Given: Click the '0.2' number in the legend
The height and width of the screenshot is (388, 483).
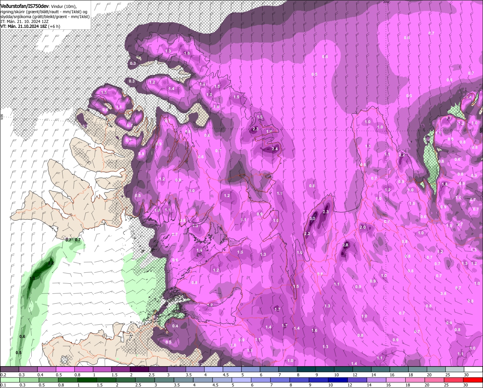Looking at the screenshot, I should click(3, 375).
